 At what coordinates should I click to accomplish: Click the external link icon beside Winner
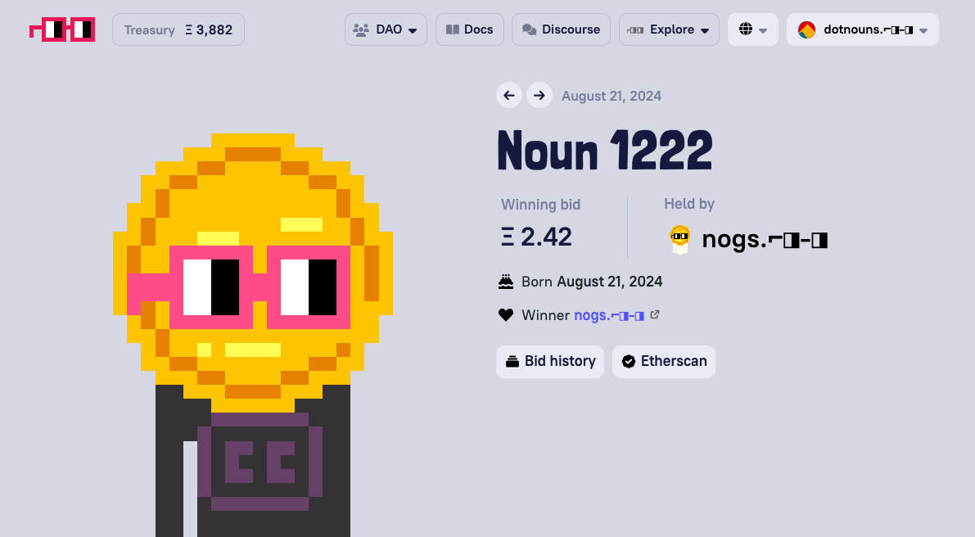pyautogui.click(x=654, y=314)
